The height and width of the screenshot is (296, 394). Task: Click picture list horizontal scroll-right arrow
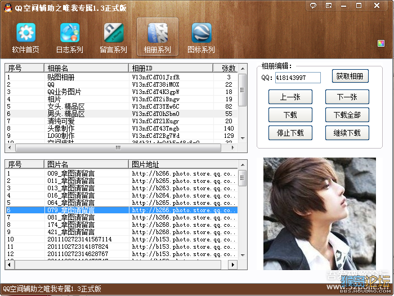coord(233,264)
